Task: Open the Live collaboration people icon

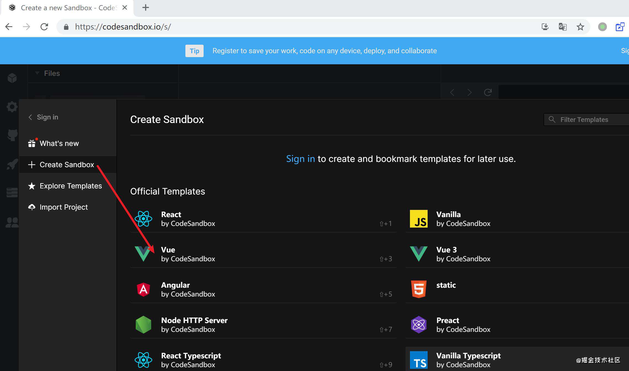Action: tap(12, 222)
